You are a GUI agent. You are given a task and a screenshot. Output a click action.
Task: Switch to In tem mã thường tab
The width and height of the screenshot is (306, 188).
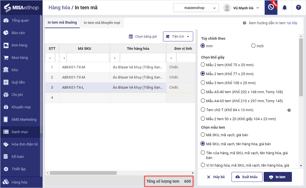pyautogui.click(x=62, y=23)
